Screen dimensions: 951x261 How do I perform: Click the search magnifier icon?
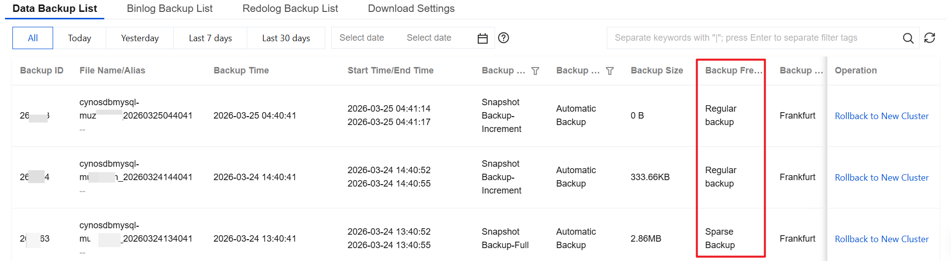pyautogui.click(x=908, y=38)
